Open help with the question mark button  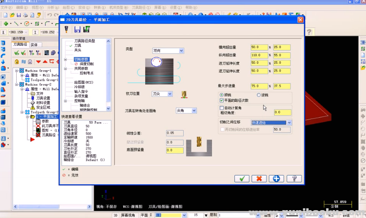tap(293, 179)
